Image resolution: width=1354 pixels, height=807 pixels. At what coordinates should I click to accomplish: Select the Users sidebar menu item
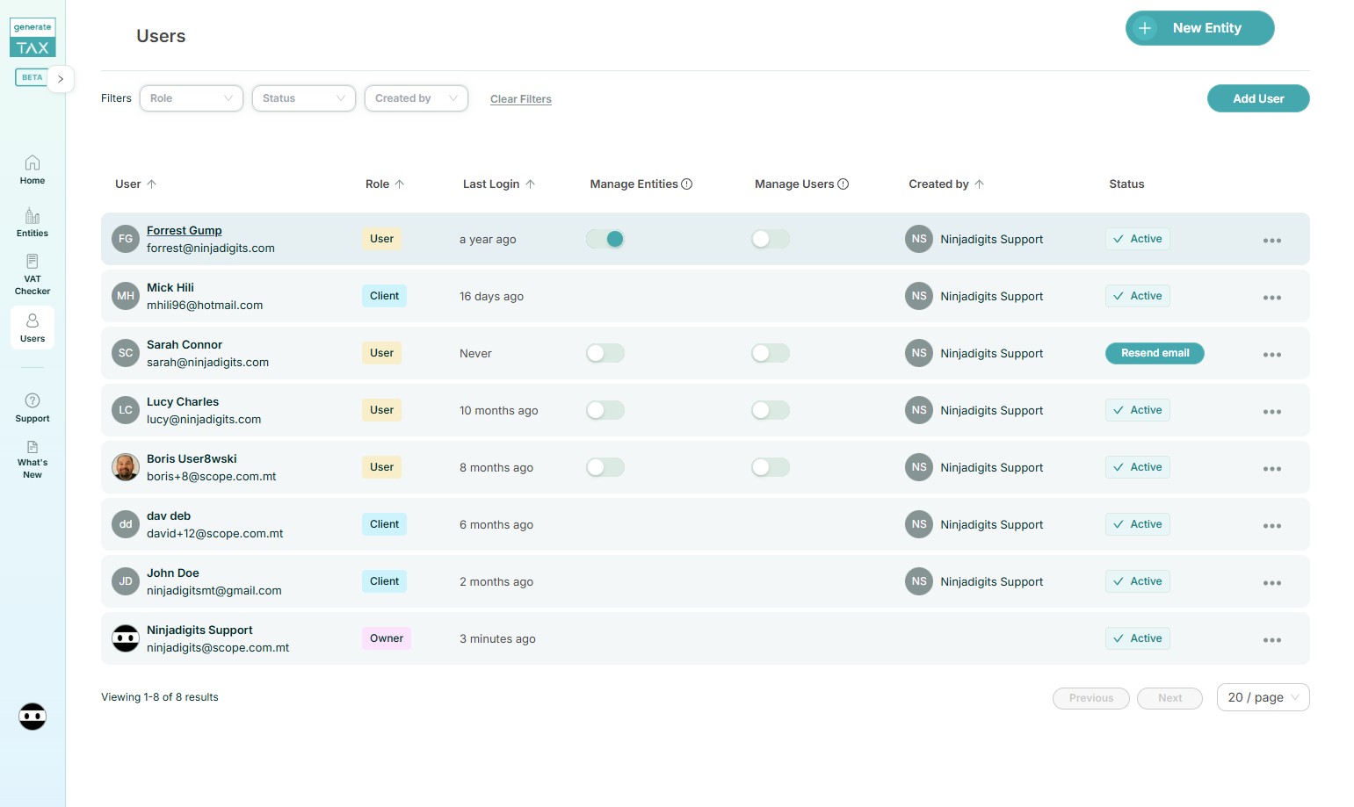click(33, 328)
